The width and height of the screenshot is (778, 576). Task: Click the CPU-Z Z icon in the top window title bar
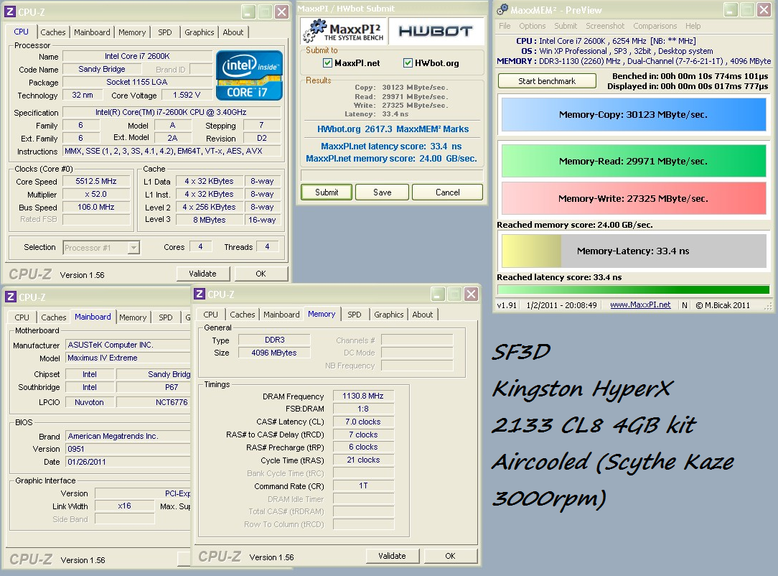(x=11, y=11)
